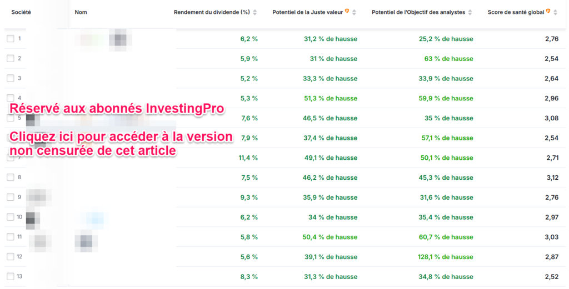The width and height of the screenshot is (569, 289).
Task: Click sort arrows for Potentiel de la Juste valeur
Action: (x=354, y=12)
